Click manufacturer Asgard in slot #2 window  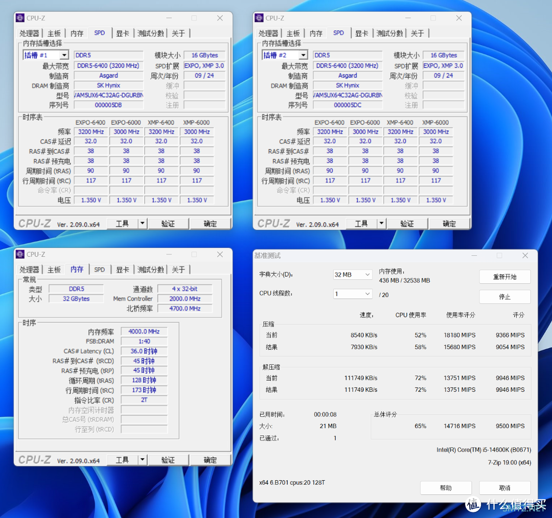pyautogui.click(x=348, y=75)
